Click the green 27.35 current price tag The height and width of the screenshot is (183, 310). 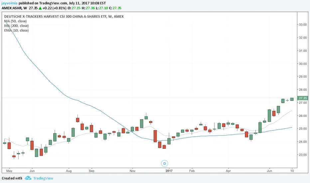pyautogui.click(x=303, y=98)
